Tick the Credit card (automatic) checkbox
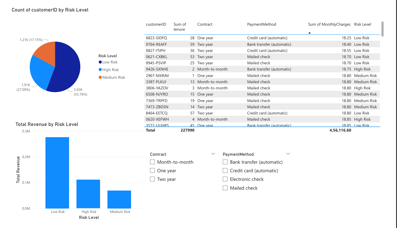Image resolution: width=397 pixels, height=228 pixels. click(225, 170)
